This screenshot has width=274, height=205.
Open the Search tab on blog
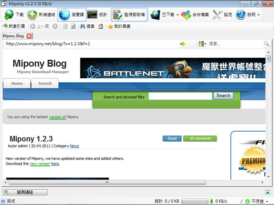(x=45, y=83)
